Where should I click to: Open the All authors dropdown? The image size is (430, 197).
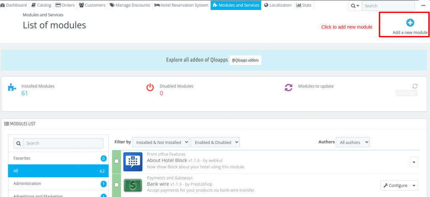(353, 142)
